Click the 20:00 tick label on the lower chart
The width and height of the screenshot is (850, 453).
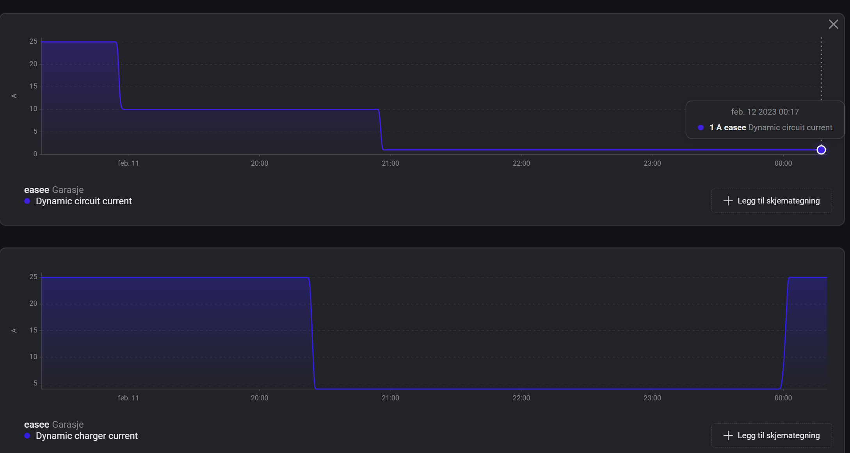pos(259,398)
